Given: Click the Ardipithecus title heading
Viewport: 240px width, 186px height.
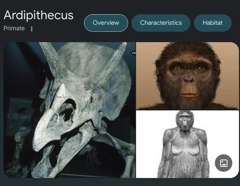Looking at the screenshot, I should 39,15.
